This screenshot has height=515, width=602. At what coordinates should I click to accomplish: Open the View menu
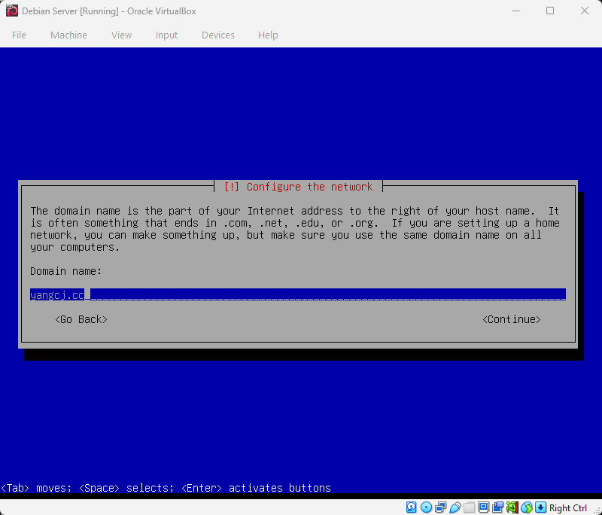(121, 35)
